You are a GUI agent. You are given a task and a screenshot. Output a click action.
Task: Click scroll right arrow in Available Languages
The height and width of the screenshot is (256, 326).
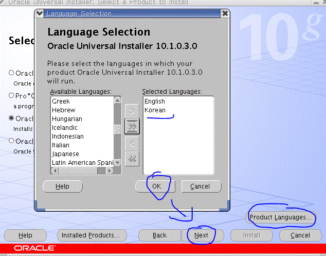(110, 171)
